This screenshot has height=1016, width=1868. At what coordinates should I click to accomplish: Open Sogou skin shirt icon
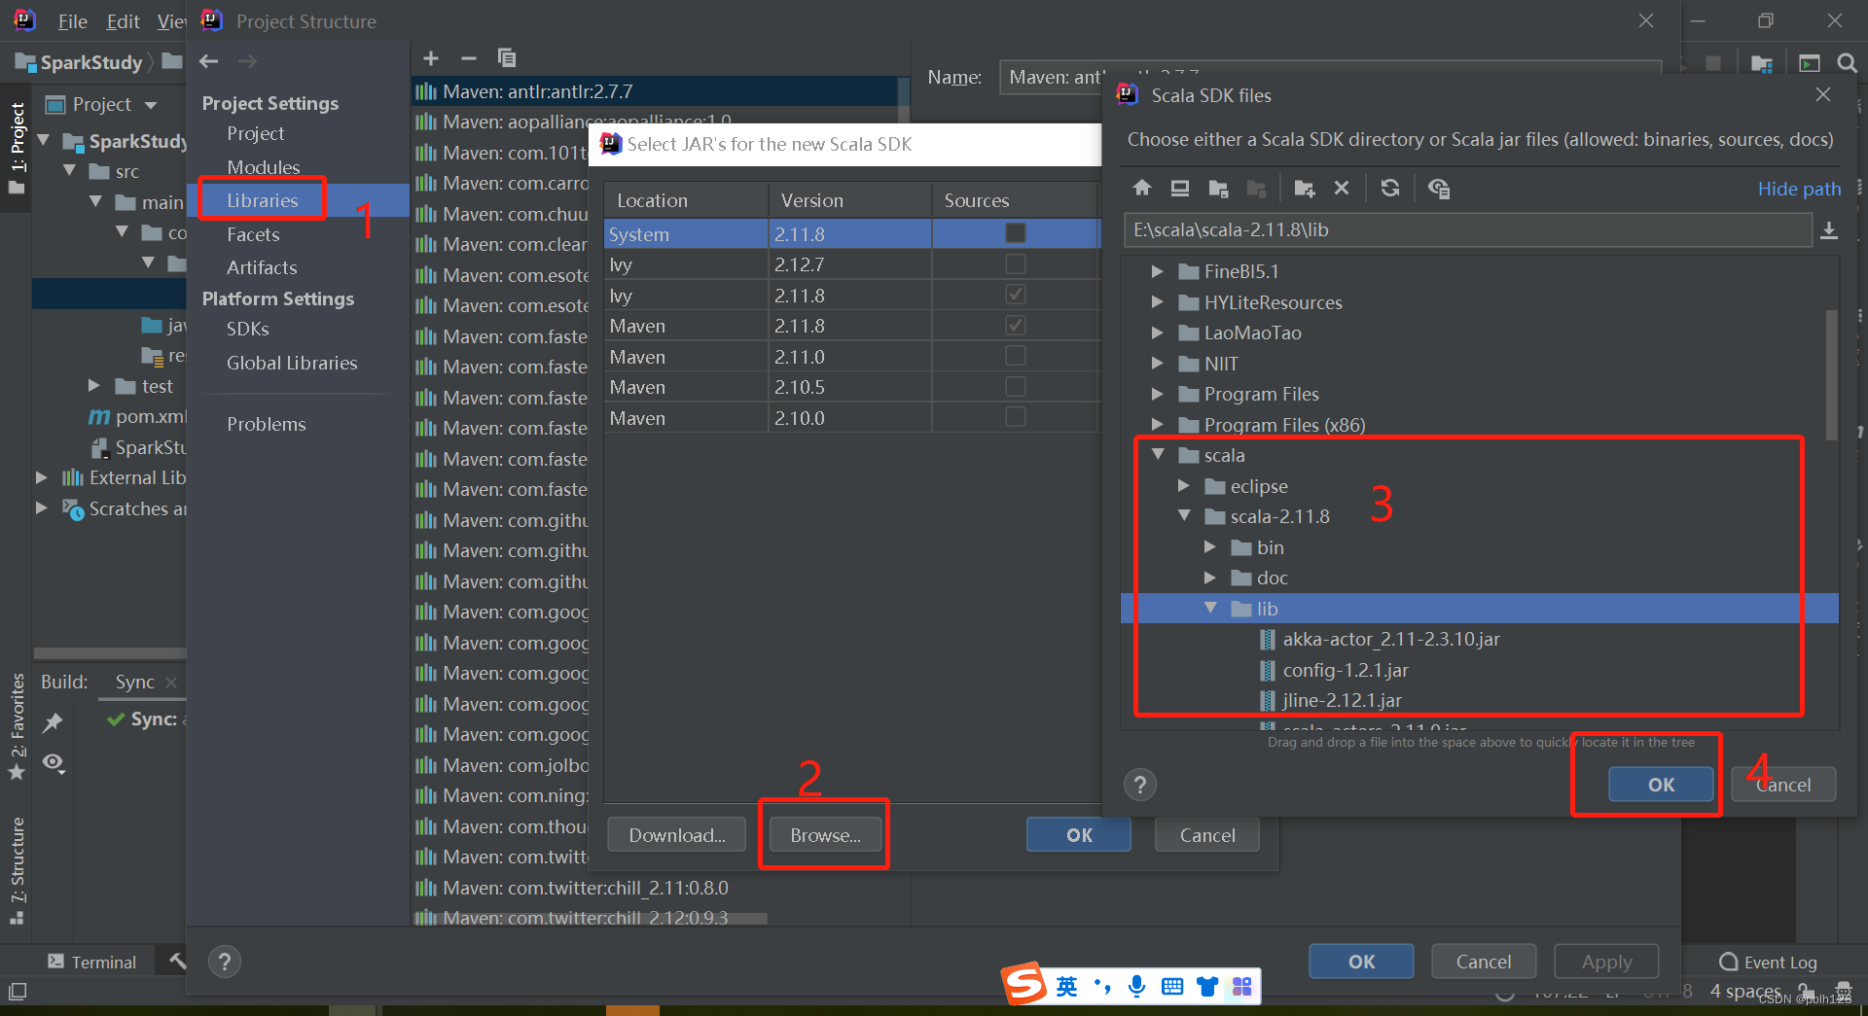pyautogui.click(x=1207, y=987)
